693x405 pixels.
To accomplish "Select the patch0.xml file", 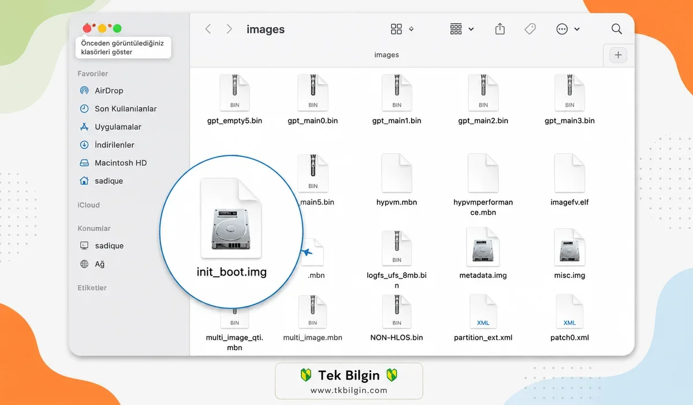I will 569,319.
